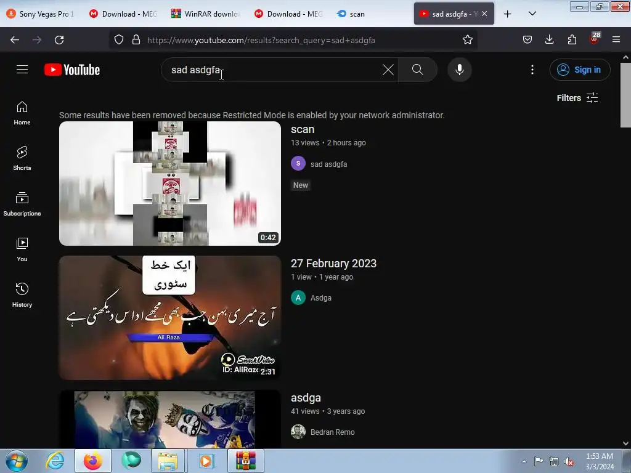The image size is (631, 473).
Task: Click the Sign in button
Action: tap(580, 70)
